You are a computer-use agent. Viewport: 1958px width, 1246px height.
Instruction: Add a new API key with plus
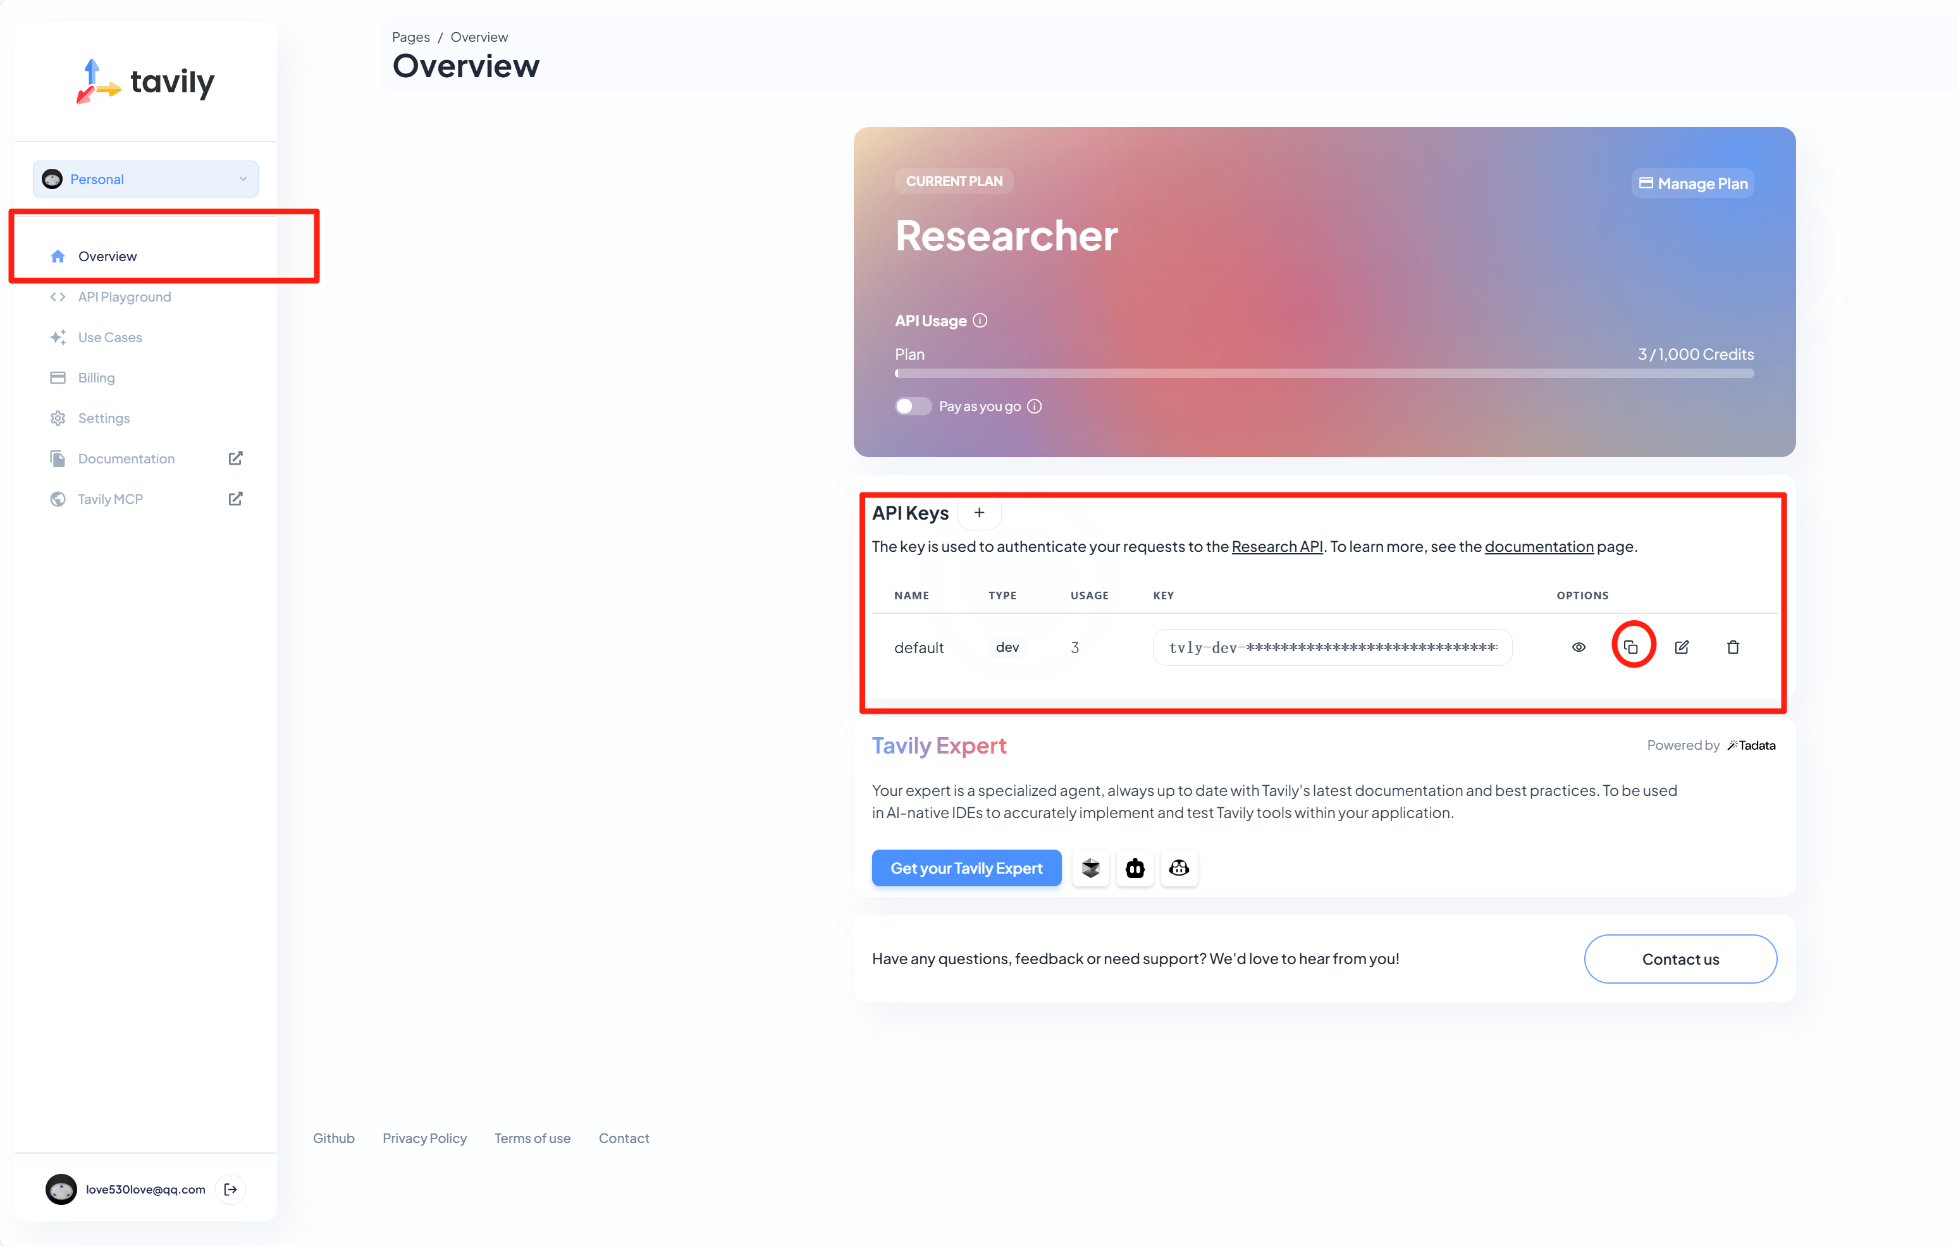[x=979, y=513]
